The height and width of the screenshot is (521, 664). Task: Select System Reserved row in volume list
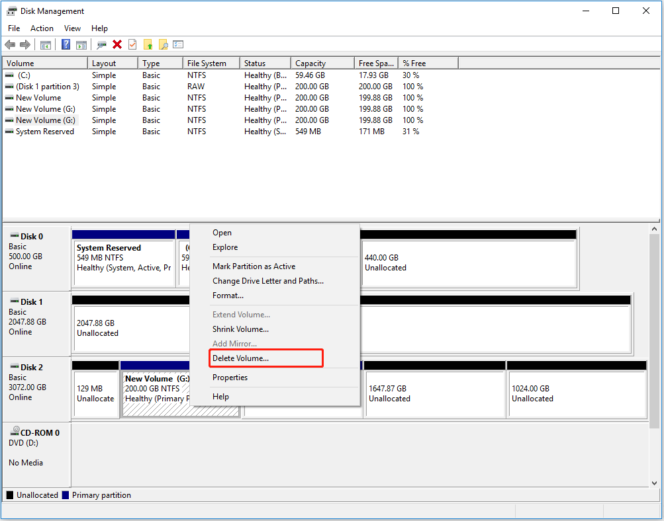(44, 132)
